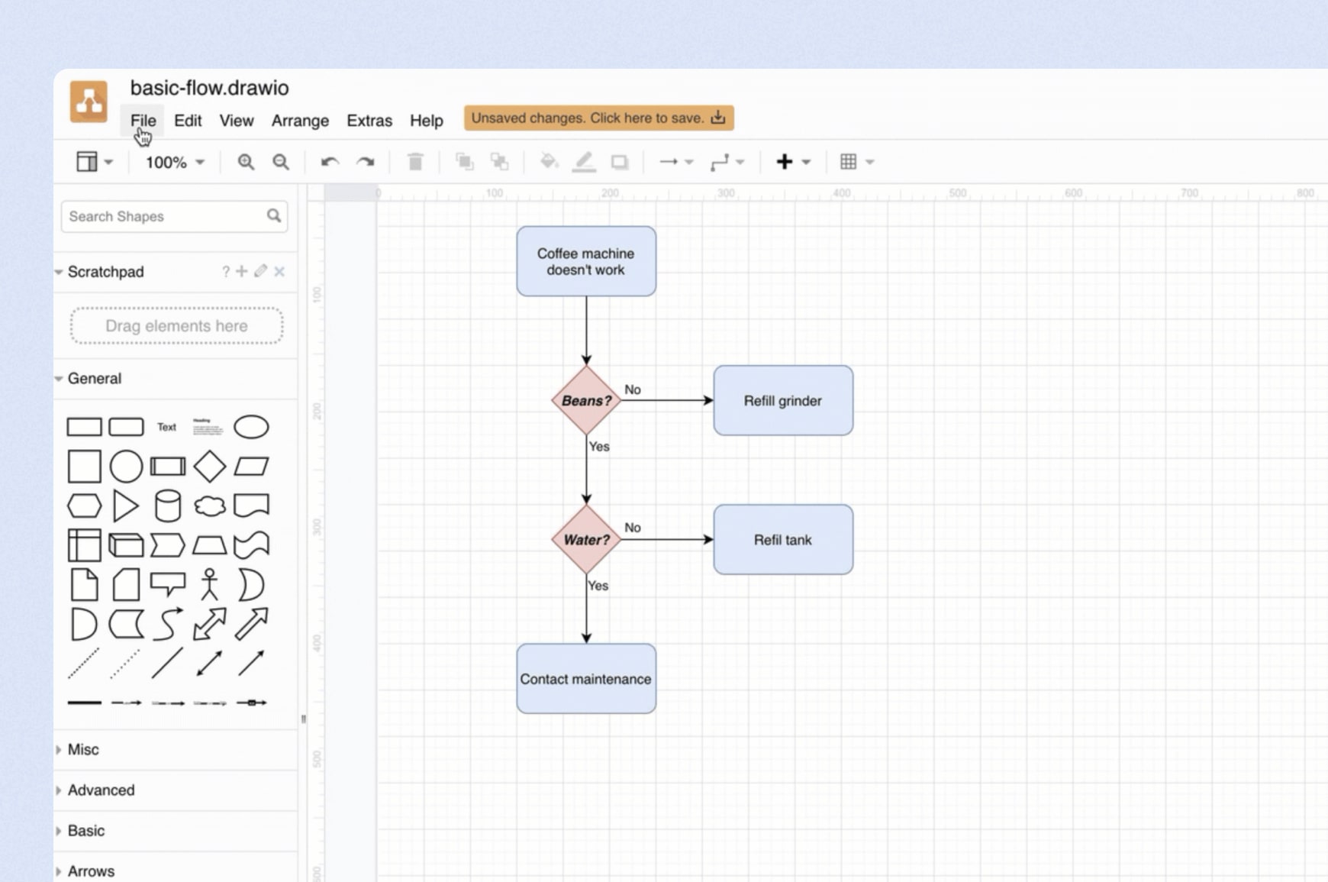Open the Table grid dropdown

click(x=856, y=162)
